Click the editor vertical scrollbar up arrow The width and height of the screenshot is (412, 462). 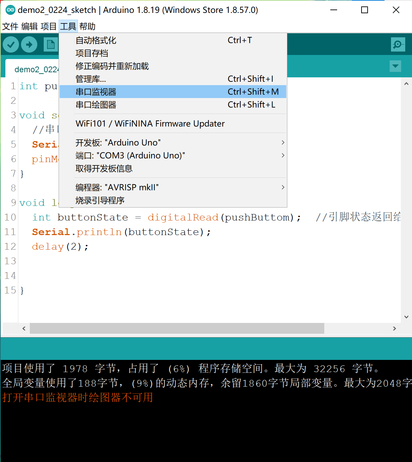[x=406, y=83]
